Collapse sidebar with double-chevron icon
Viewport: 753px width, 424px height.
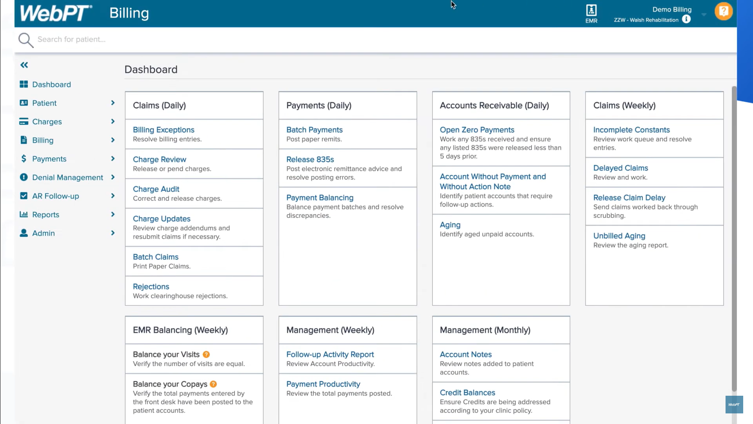(24, 65)
